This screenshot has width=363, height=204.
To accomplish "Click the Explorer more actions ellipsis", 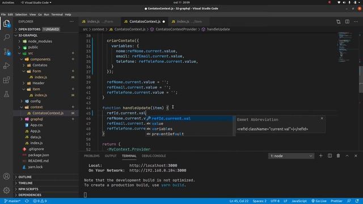I will [x=71, y=22].
